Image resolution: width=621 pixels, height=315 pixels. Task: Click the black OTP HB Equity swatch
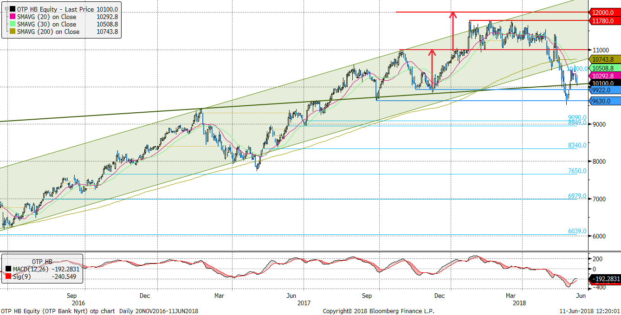(13, 9)
